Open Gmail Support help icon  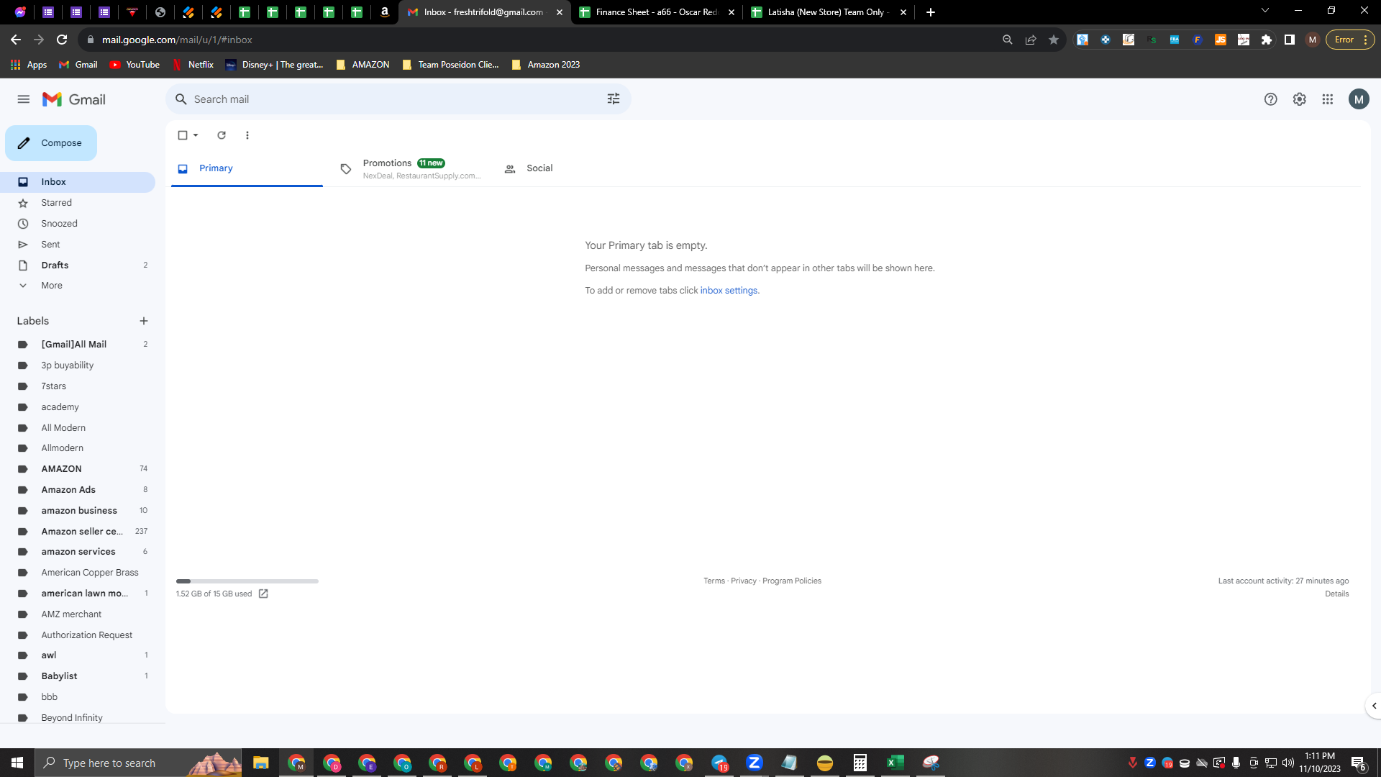(1271, 99)
